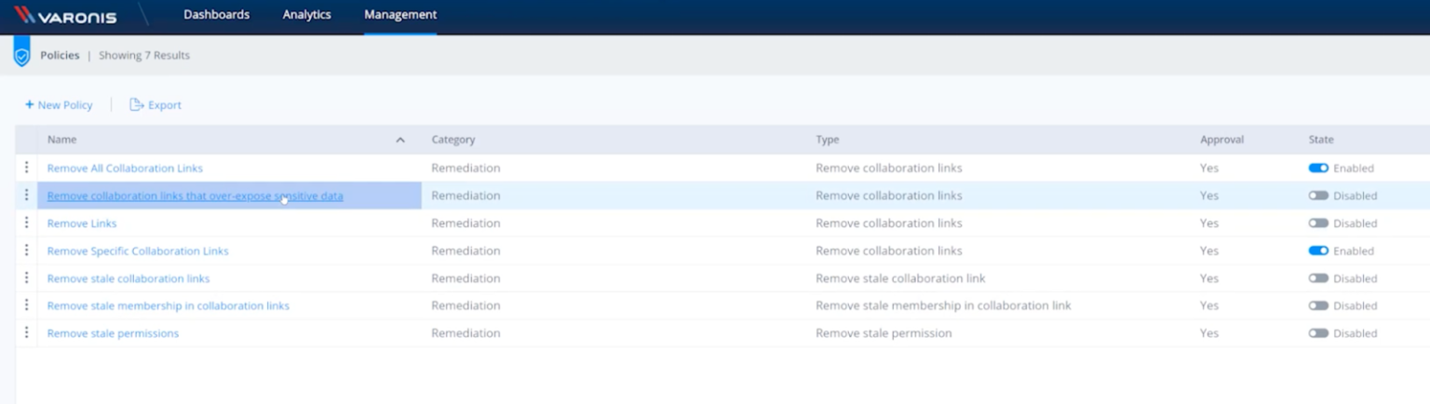1430x404 pixels.
Task: Click the Varonis logo icon
Action: point(24,15)
